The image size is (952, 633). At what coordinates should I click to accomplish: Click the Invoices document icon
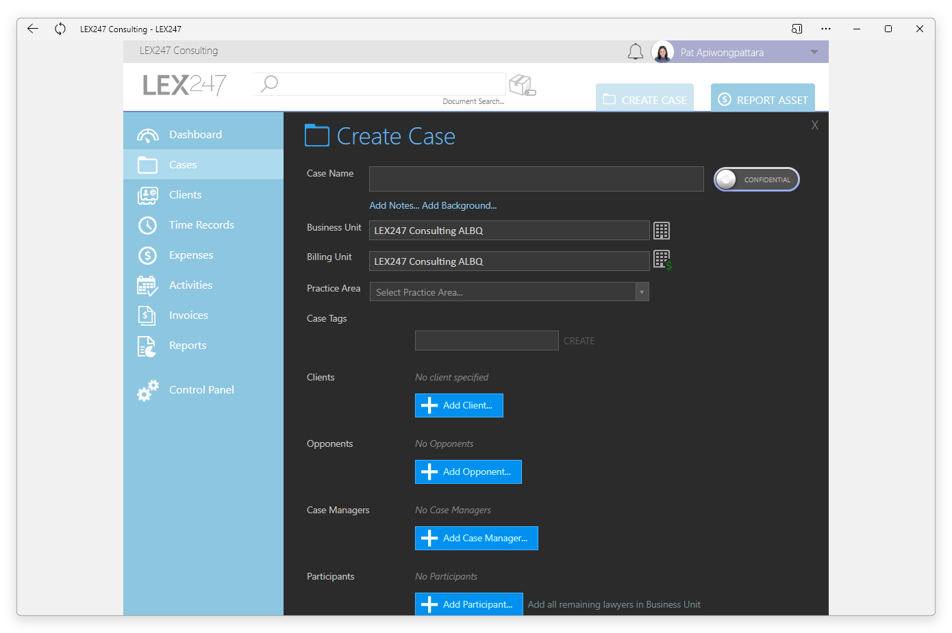148,315
